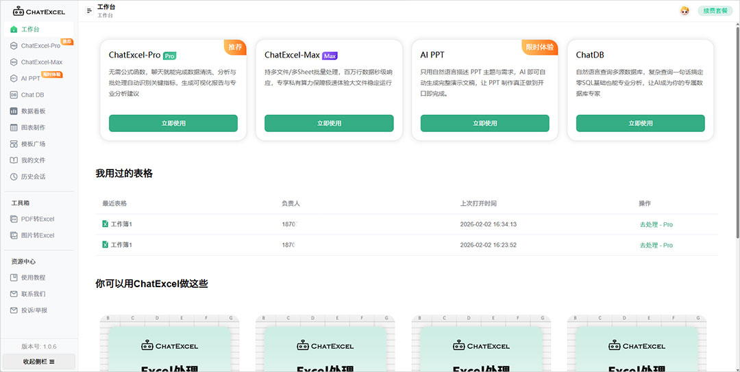Viewport: 740px width, 372px height.
Task: Click the Pro badge on ChatExcel-Pro card
Action: (x=169, y=55)
